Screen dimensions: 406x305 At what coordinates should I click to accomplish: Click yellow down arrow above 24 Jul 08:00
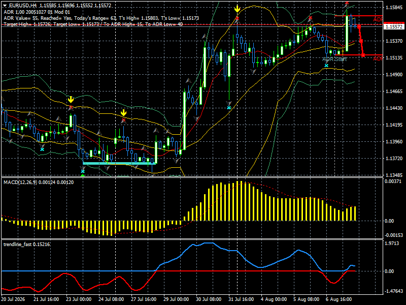[123, 113]
